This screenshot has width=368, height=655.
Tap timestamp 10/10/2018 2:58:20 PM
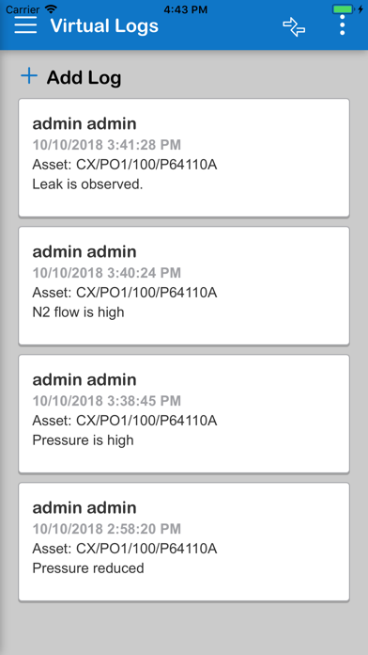(107, 529)
